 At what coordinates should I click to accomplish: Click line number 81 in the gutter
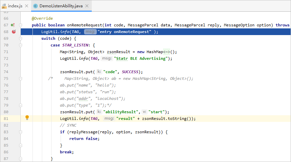point(6,119)
